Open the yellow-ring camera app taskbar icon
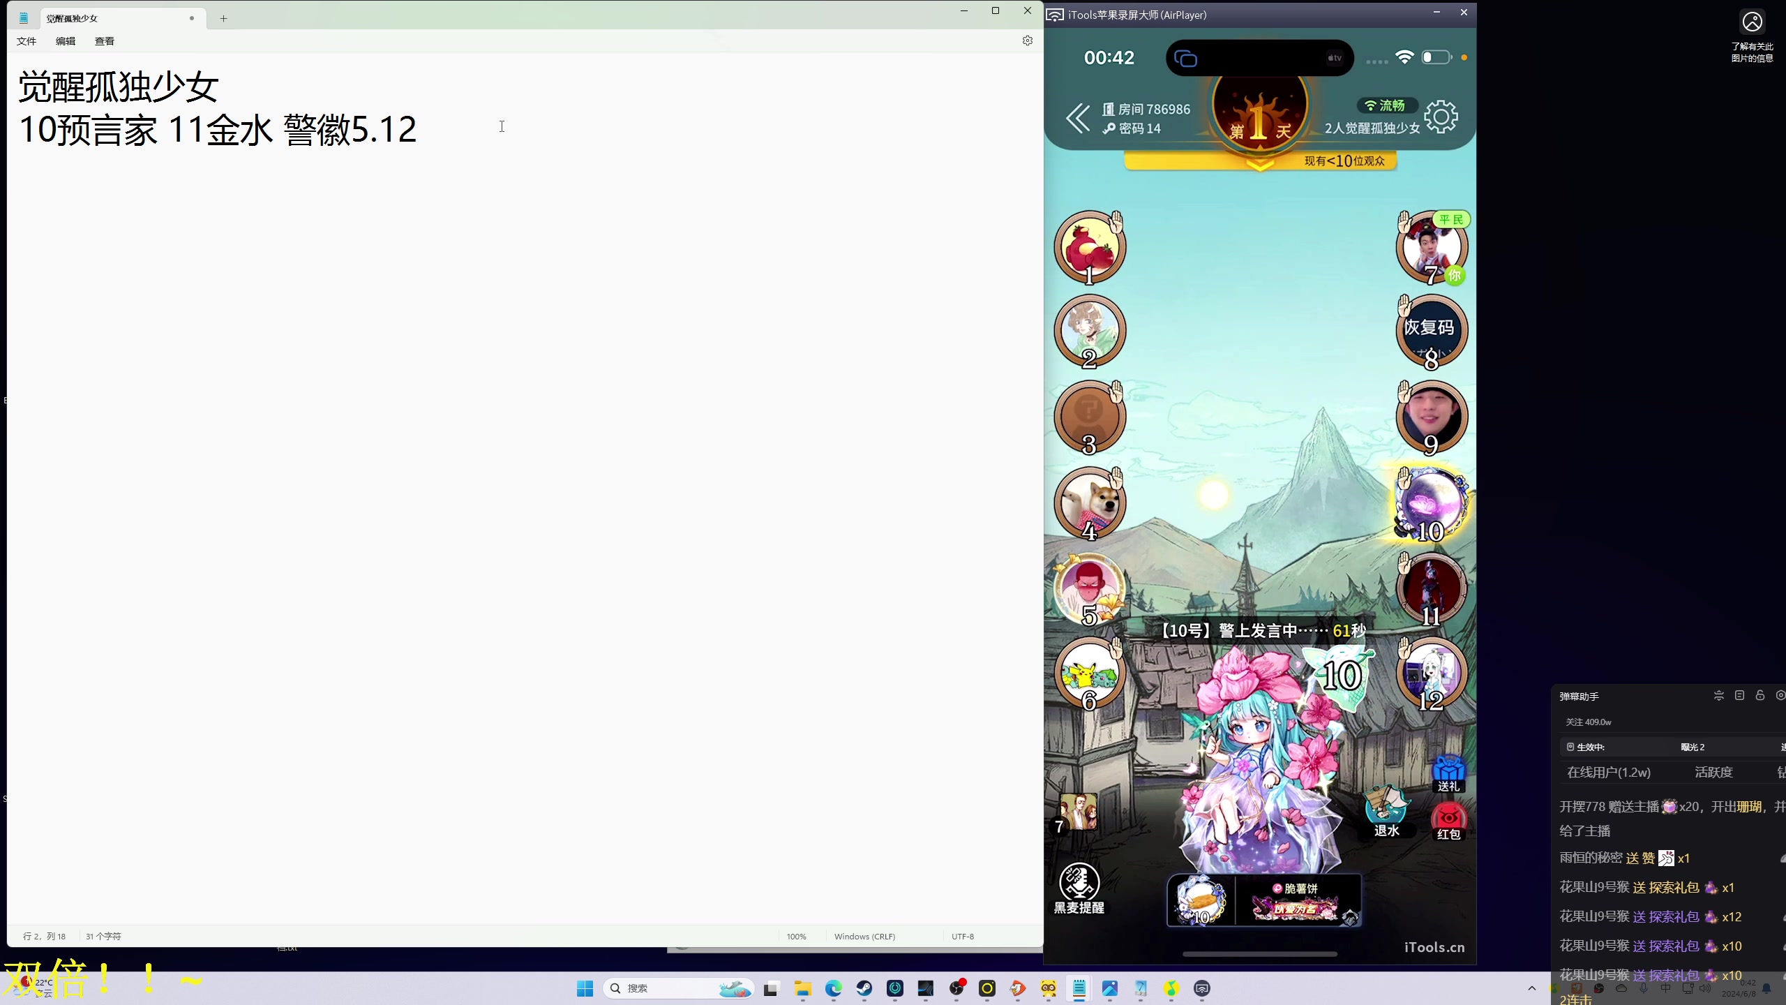Image resolution: width=1786 pixels, height=1005 pixels. 987,988
